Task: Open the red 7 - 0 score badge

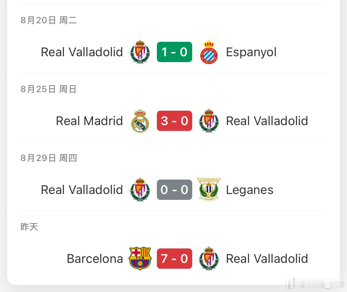Action: (x=175, y=258)
